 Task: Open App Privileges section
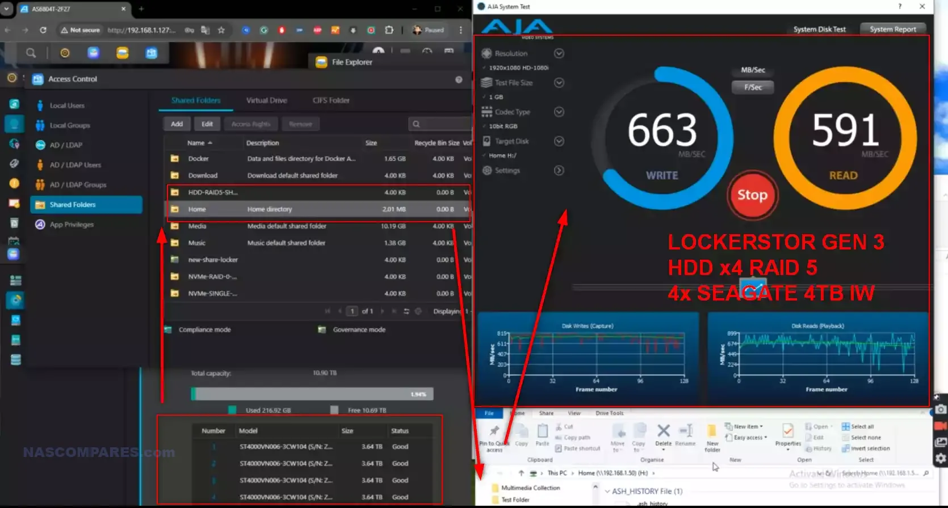click(x=86, y=225)
